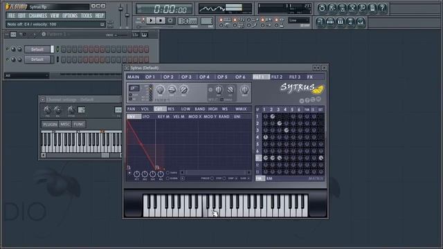Viewport: 443px width, 249px height.
Task: Switch the matrix to RM mode
Action: 269,178
